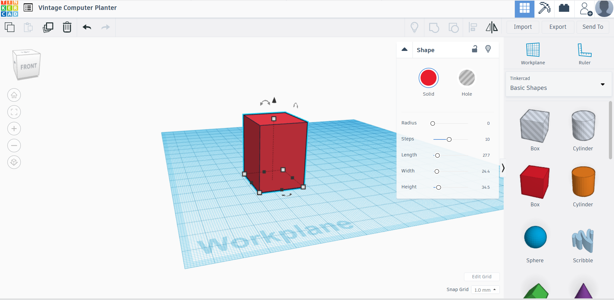
Task: Redo the last action
Action: (x=106, y=27)
